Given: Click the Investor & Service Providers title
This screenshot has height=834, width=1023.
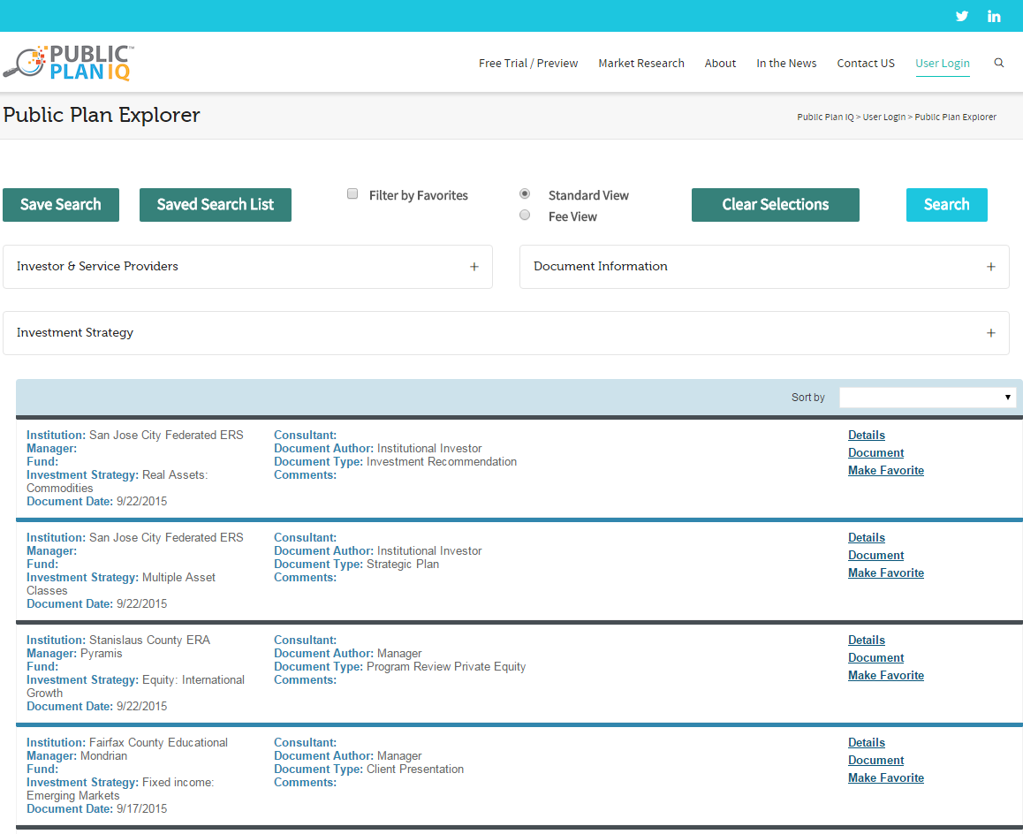Looking at the screenshot, I should pyautogui.click(x=97, y=266).
